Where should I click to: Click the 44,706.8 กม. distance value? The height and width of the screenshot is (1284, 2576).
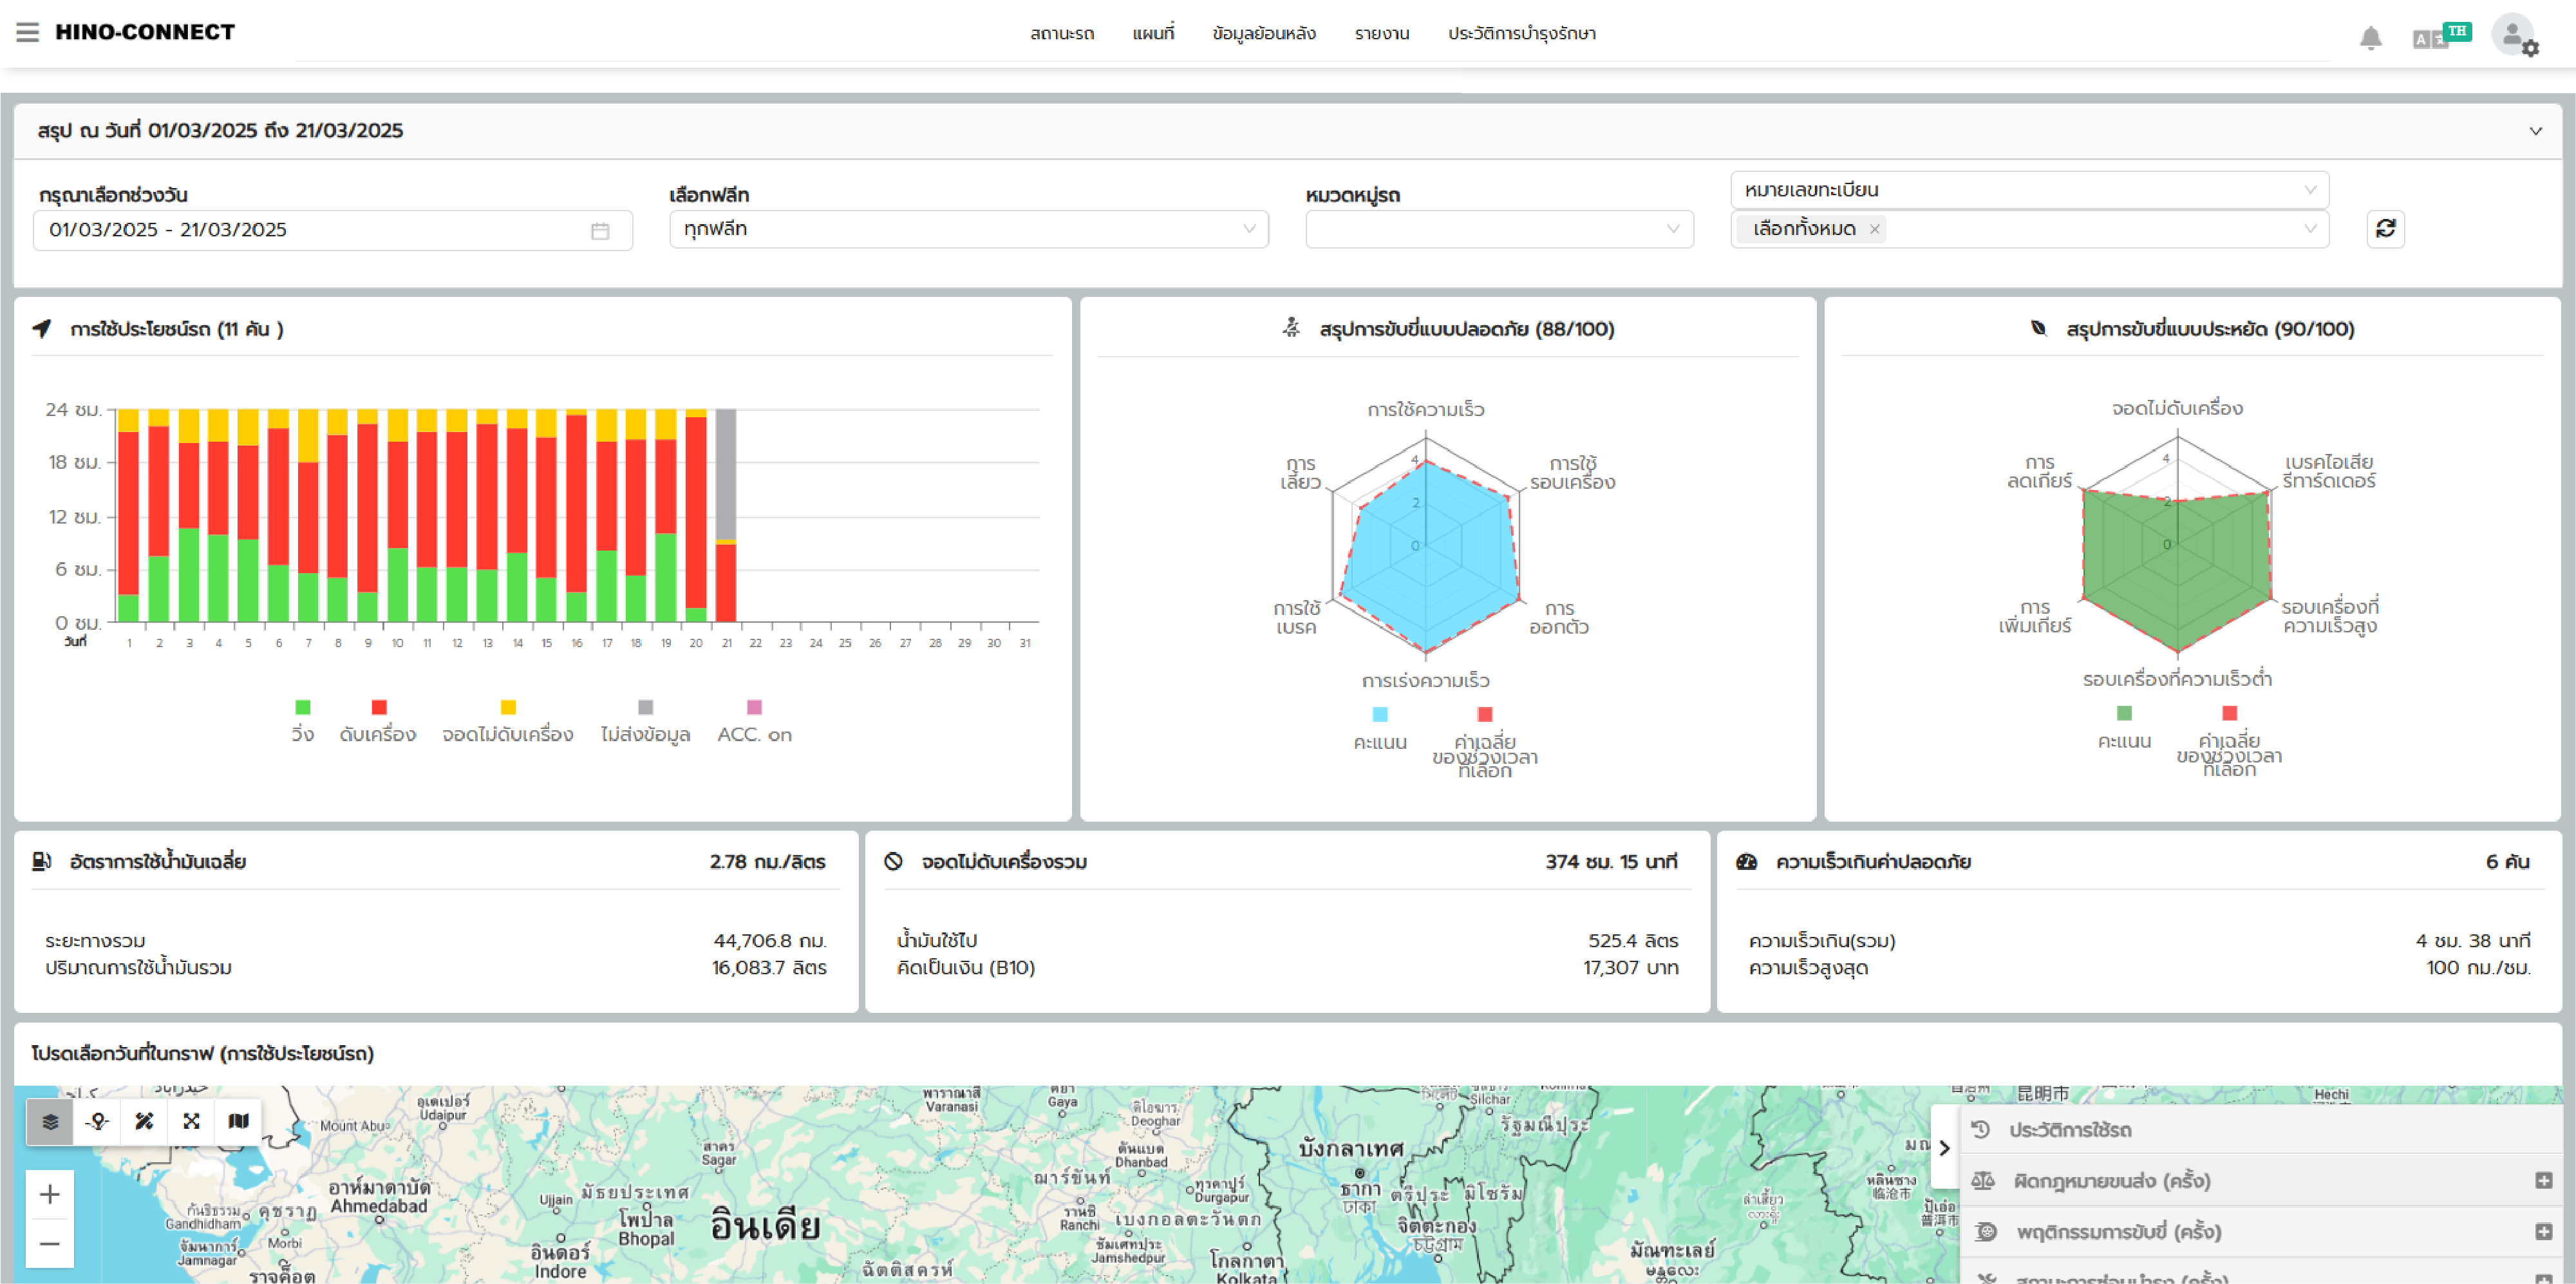(770, 941)
